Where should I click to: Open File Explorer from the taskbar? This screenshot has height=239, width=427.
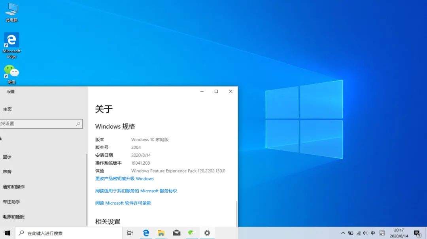pyautogui.click(x=161, y=233)
